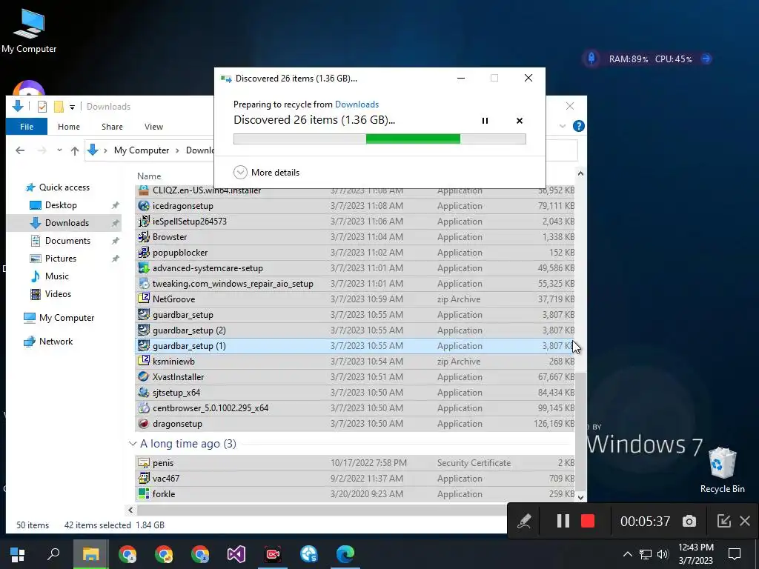The height and width of the screenshot is (569, 759).
Task: Open the Recycle Bin on desktop
Action: coord(722,470)
